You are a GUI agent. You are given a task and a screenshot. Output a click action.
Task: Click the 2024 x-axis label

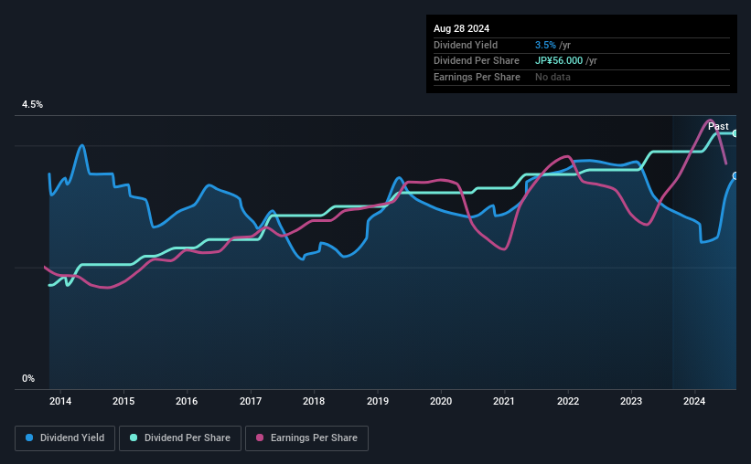[694, 401]
